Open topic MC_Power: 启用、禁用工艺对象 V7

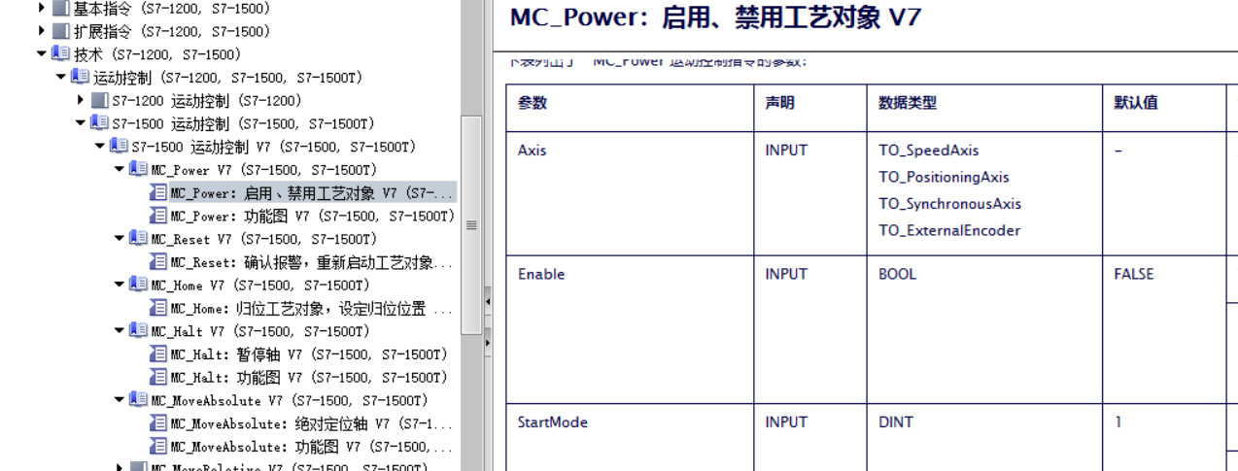point(305,193)
